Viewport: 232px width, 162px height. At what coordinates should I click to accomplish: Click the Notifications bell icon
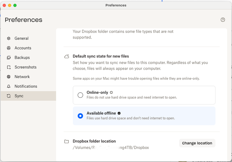coord(9,86)
